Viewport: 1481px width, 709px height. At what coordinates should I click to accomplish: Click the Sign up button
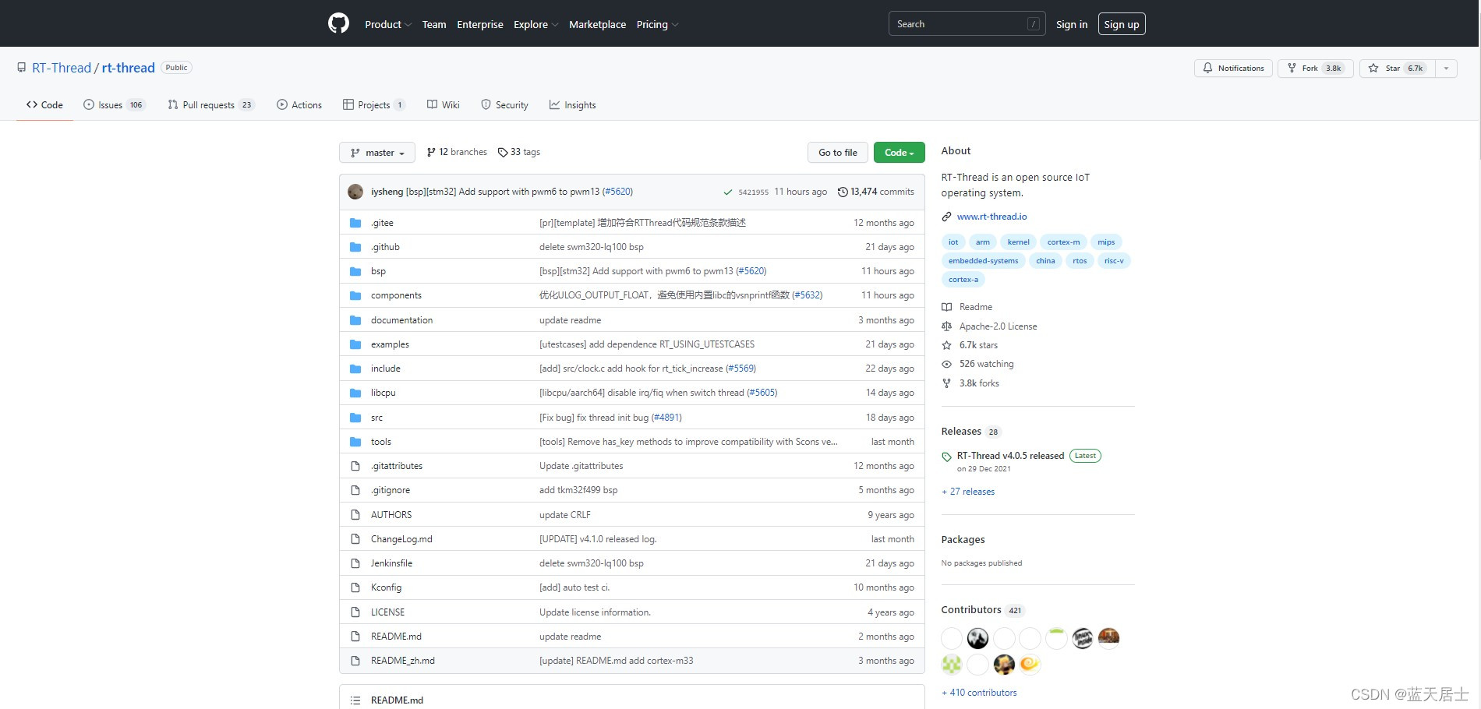1122,24
